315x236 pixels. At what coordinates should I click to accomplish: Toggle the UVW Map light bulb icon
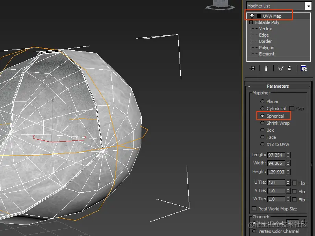point(252,16)
